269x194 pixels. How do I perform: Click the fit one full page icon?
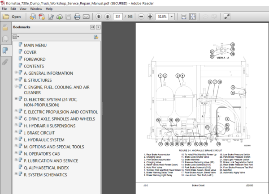pos(193,17)
